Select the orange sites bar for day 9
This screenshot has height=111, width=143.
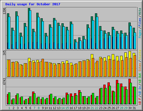pyautogui.click(x=43, y=68)
